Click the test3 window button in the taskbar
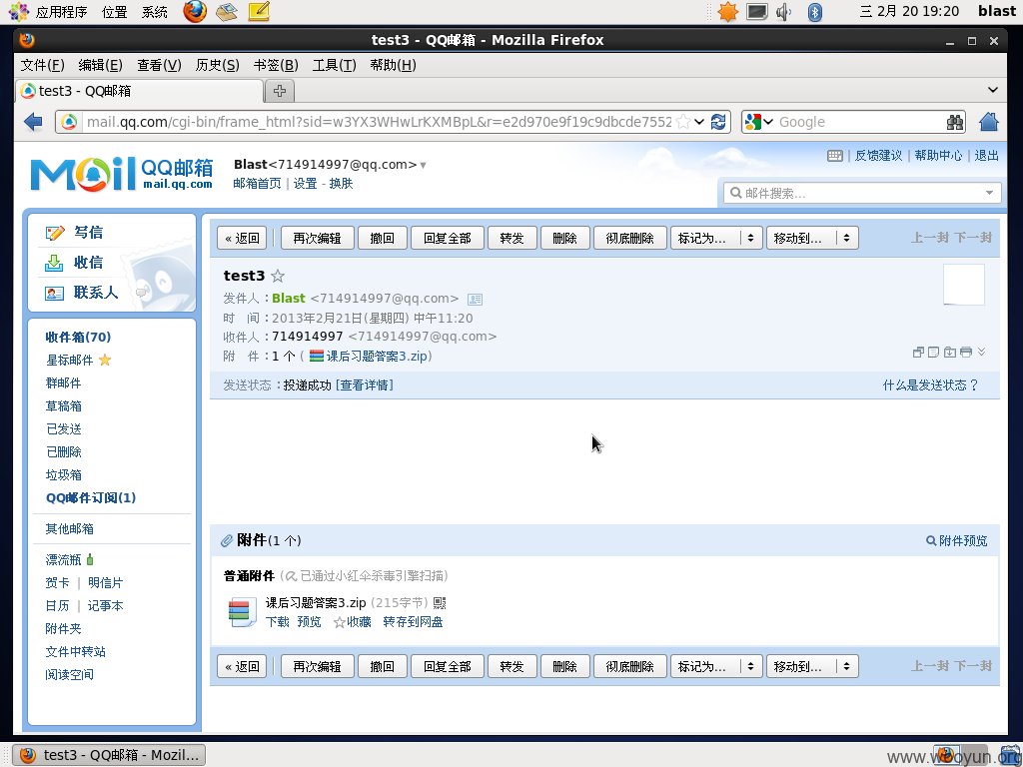Viewport: 1023px width, 767px height. (109, 755)
